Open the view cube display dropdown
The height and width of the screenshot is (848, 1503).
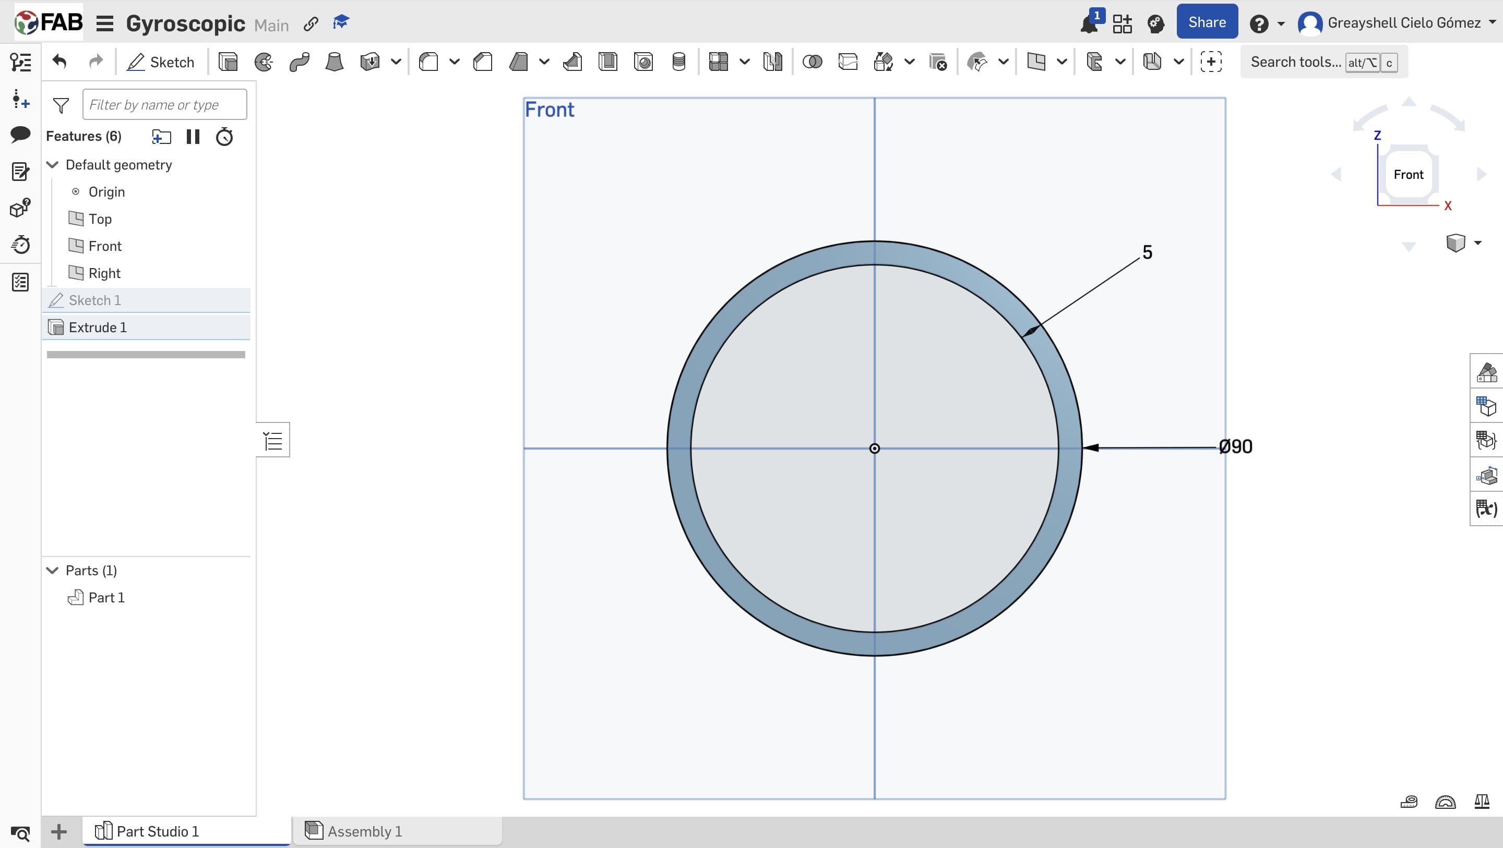coord(1477,243)
